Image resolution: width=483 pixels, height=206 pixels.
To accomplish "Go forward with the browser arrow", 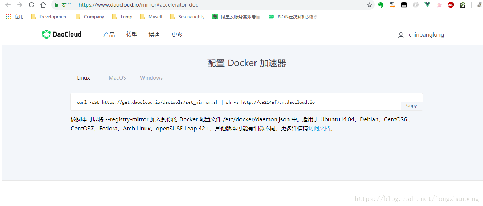I will click(20, 5).
